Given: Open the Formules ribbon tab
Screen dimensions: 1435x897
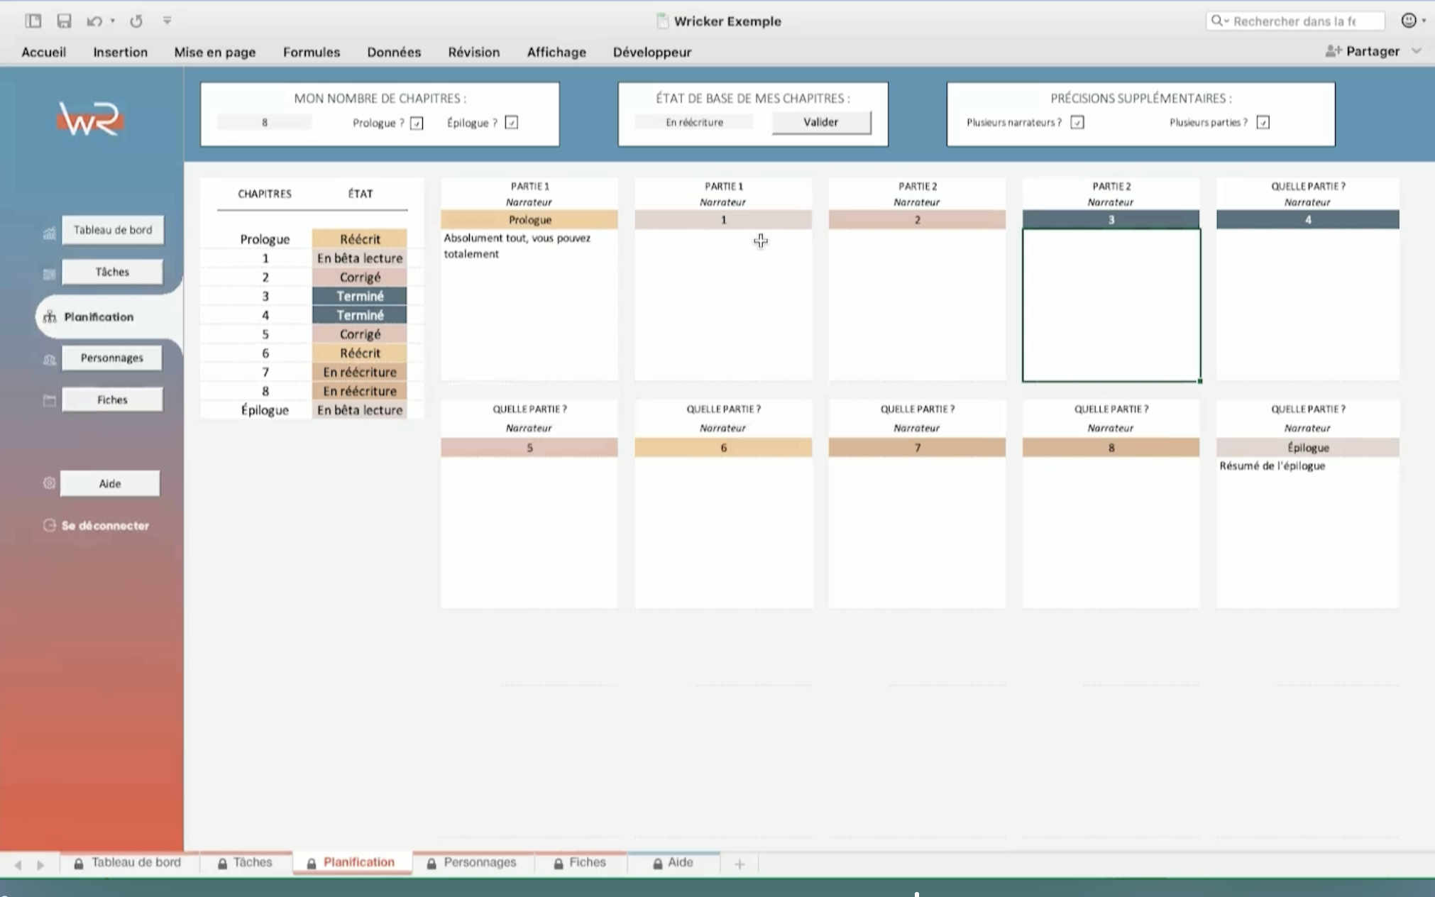Looking at the screenshot, I should (311, 52).
